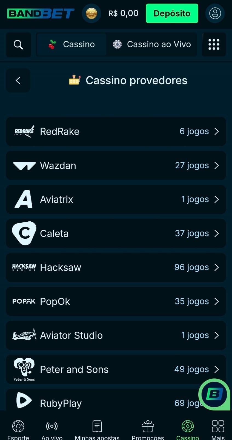
Task: Open Promoções gift icon
Action: click(x=148, y=430)
